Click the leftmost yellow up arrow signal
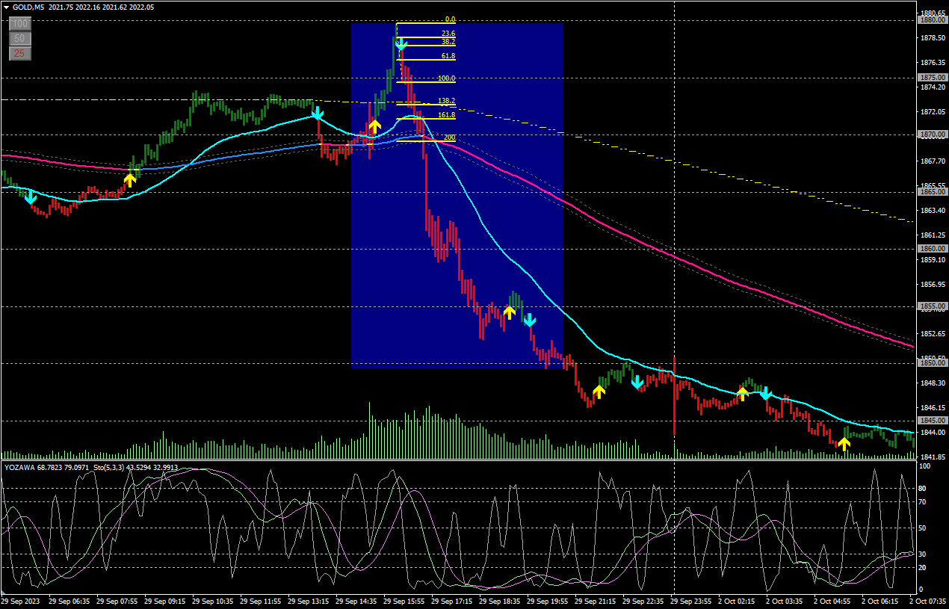949x609 pixels. (130, 179)
